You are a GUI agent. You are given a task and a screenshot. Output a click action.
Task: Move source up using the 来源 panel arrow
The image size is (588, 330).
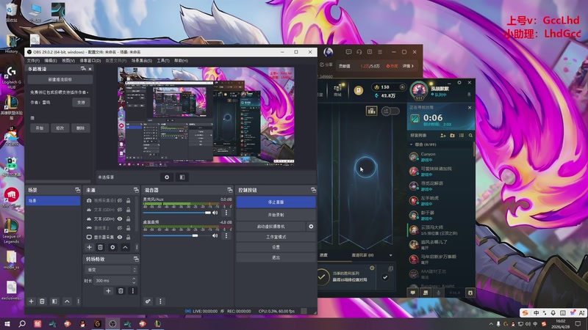point(125,247)
